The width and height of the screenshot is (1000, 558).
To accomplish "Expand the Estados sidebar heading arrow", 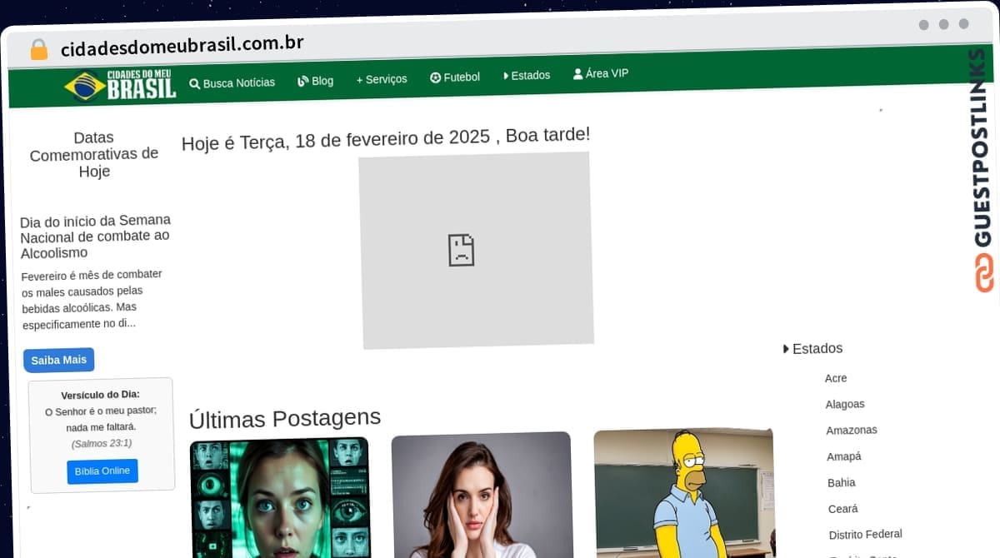I will click(x=786, y=349).
